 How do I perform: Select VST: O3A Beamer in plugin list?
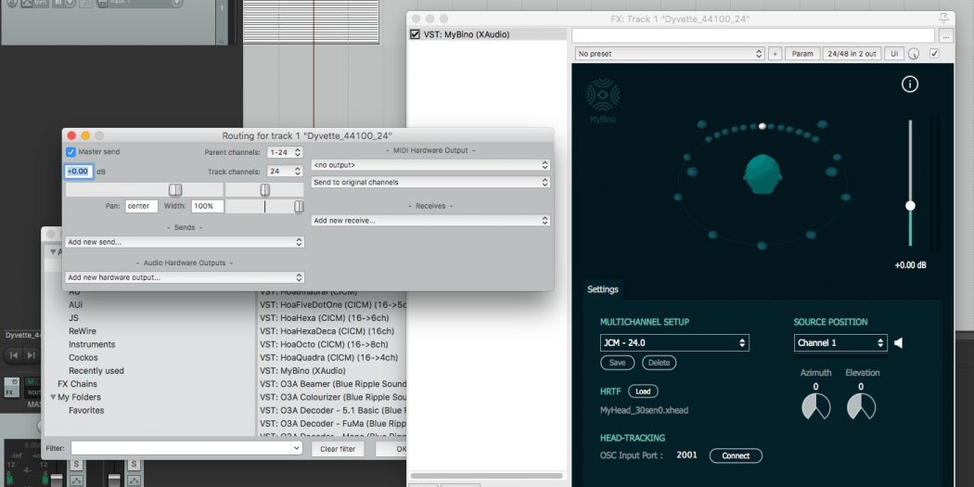coord(332,384)
